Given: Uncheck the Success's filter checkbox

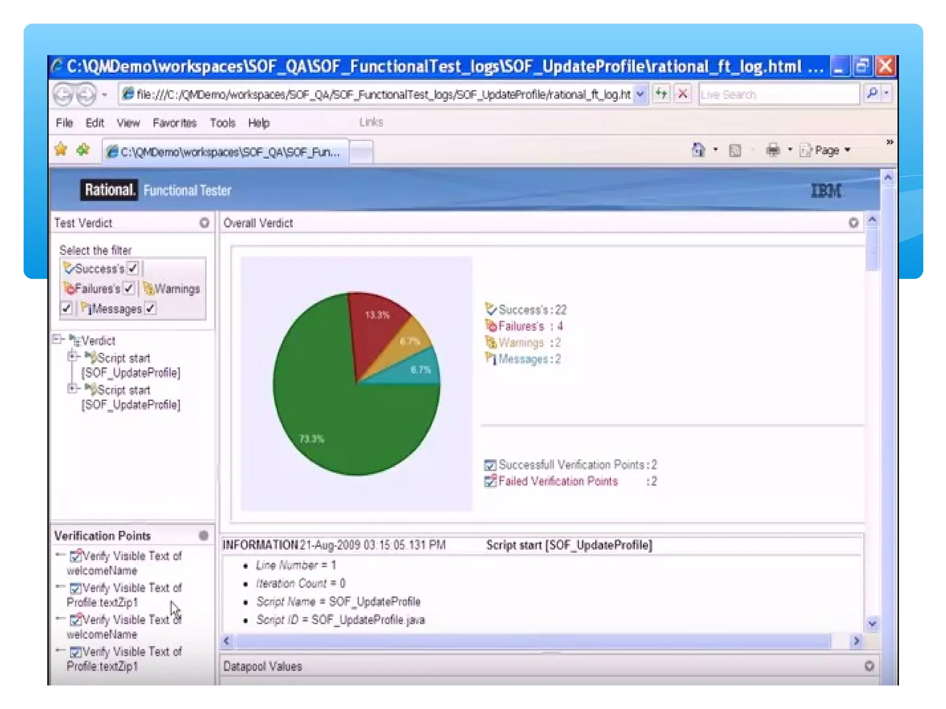Looking at the screenshot, I should [133, 268].
